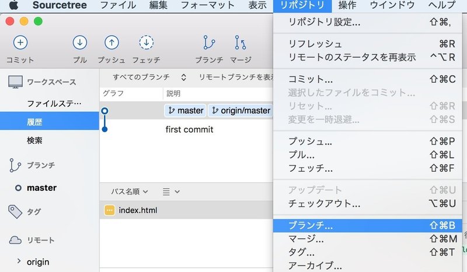Click the Branch (ブランチ) toolbar icon
This screenshot has height=272, width=467.
point(209,43)
